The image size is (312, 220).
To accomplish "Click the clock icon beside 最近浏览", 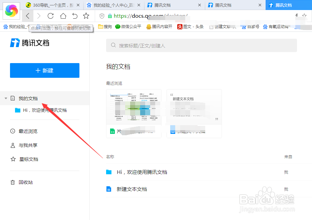I will point(12,131).
